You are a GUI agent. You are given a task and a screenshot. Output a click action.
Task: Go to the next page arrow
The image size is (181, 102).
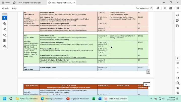point(177,73)
